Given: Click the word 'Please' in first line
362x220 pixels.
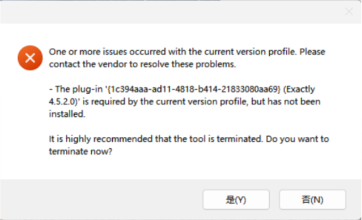Looking at the screenshot, I should click(x=312, y=52).
